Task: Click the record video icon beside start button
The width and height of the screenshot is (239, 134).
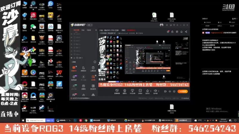Action: 165,91
